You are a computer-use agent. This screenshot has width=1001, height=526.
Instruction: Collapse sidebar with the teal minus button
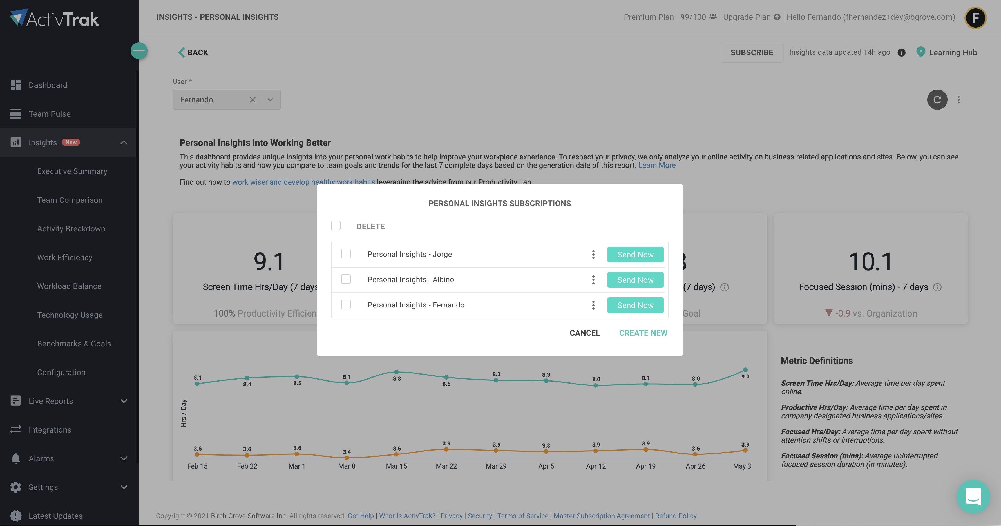pos(139,50)
